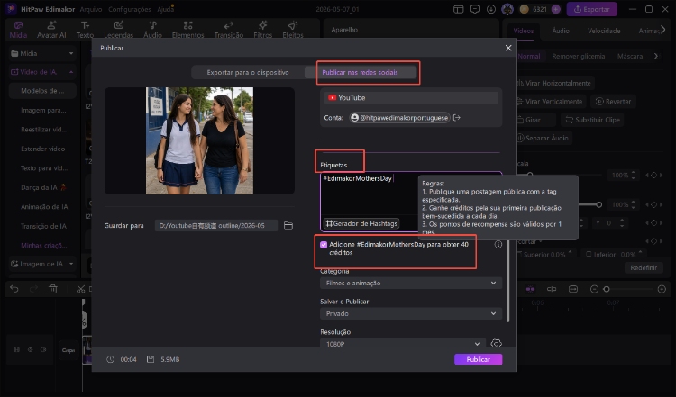Open the Arquivo menu
Image resolution: width=676 pixels, height=397 pixels.
point(91,9)
